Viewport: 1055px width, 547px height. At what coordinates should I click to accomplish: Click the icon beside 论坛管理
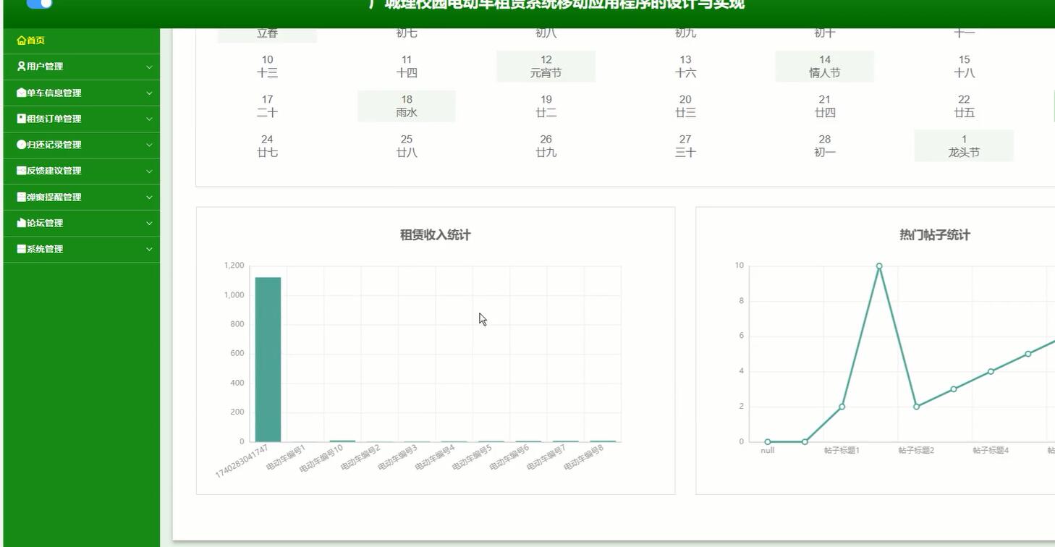pos(21,223)
